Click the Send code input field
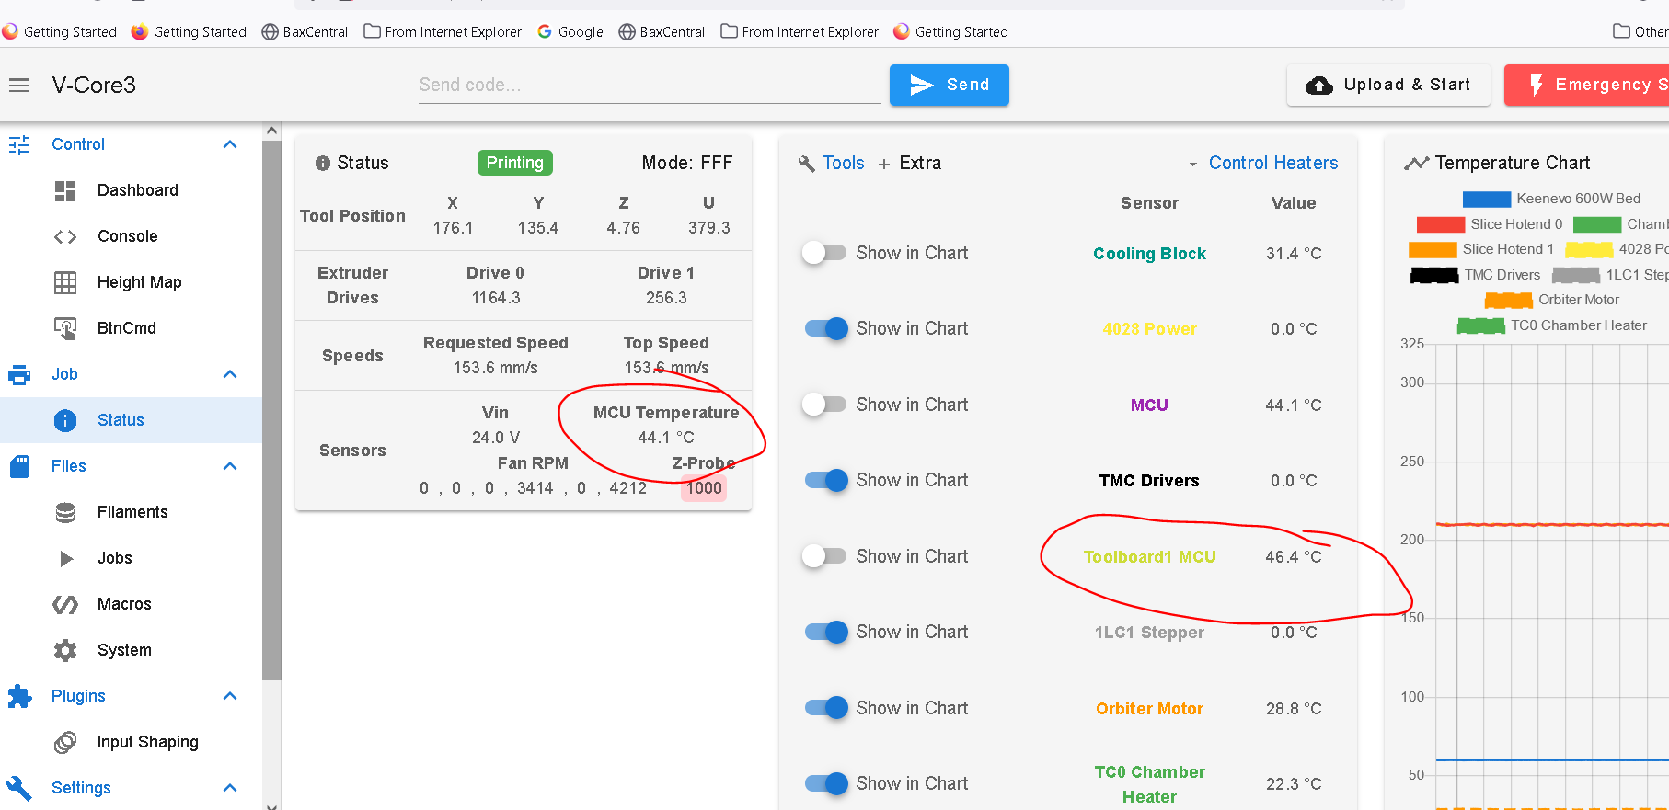 649,86
